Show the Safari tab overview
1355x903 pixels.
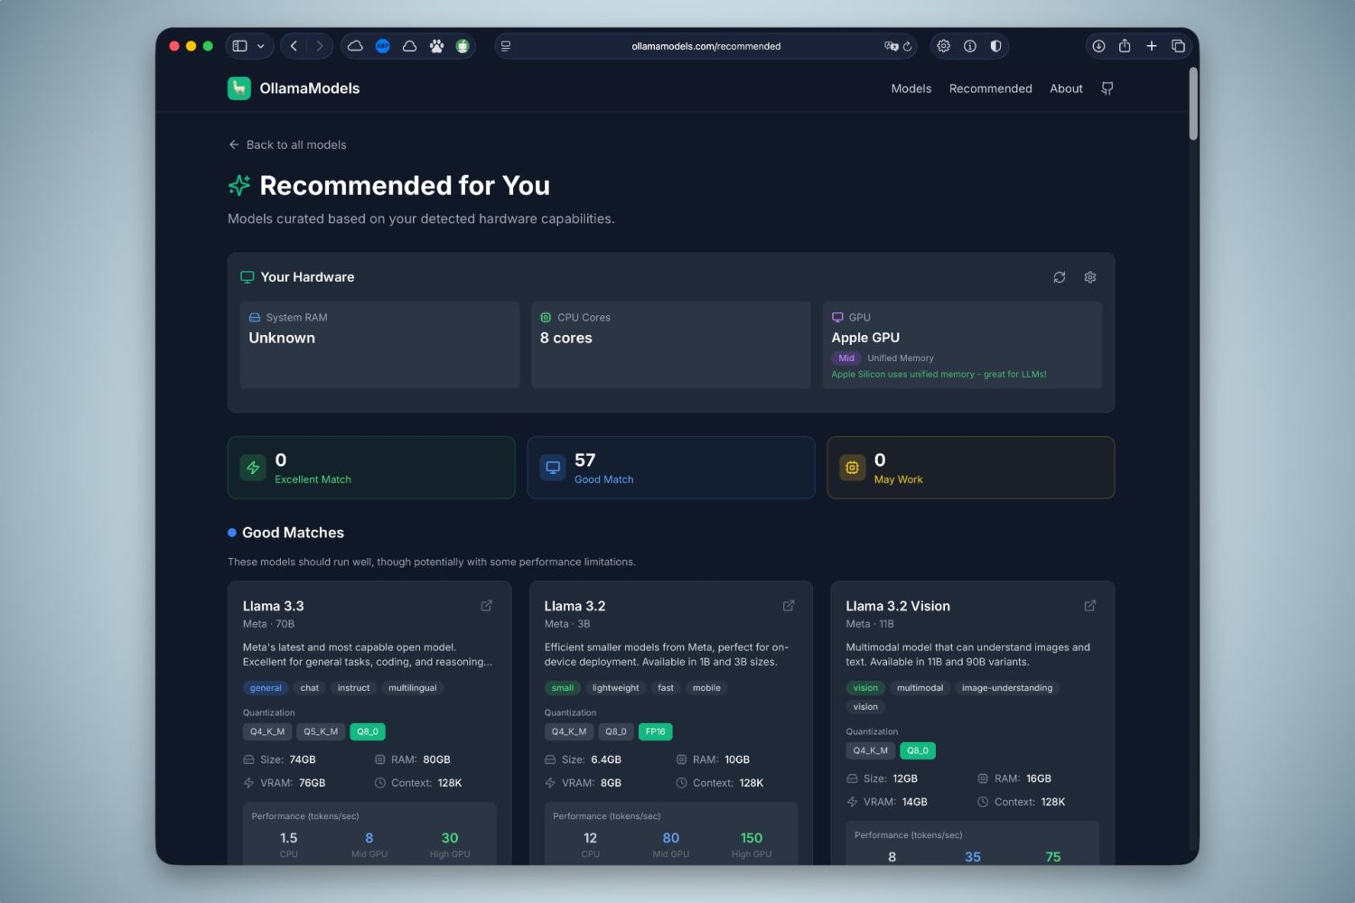[1178, 46]
